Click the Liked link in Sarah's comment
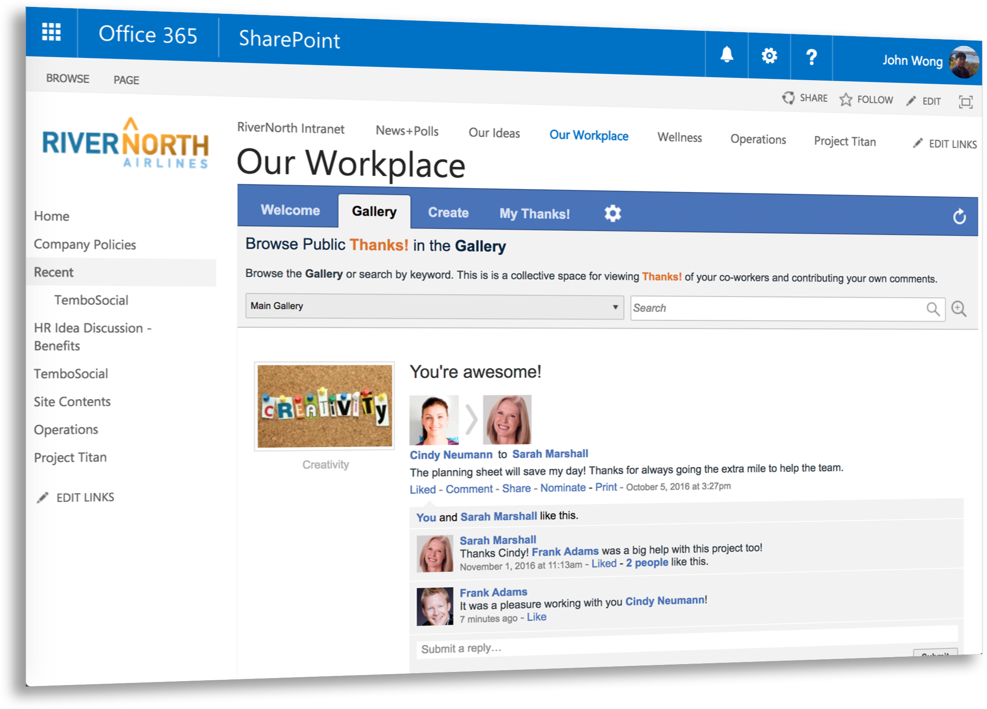 pyautogui.click(x=603, y=563)
